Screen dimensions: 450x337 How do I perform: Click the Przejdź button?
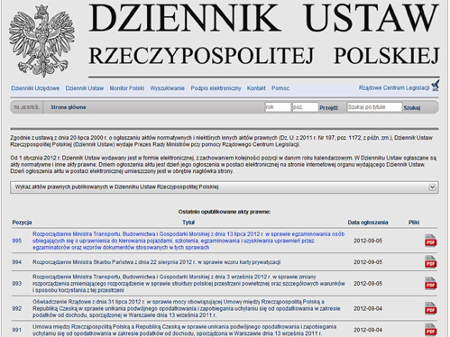coord(328,107)
